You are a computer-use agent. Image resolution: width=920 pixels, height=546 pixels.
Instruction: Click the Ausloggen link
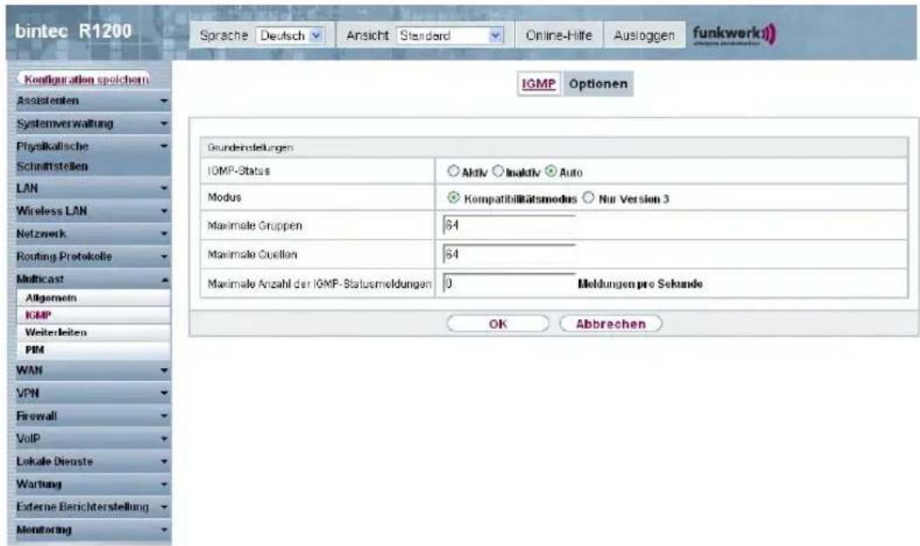(x=643, y=36)
